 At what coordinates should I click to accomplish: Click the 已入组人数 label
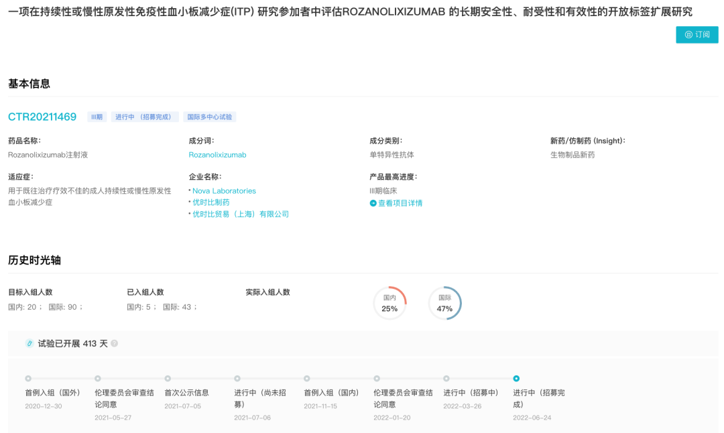click(x=145, y=292)
